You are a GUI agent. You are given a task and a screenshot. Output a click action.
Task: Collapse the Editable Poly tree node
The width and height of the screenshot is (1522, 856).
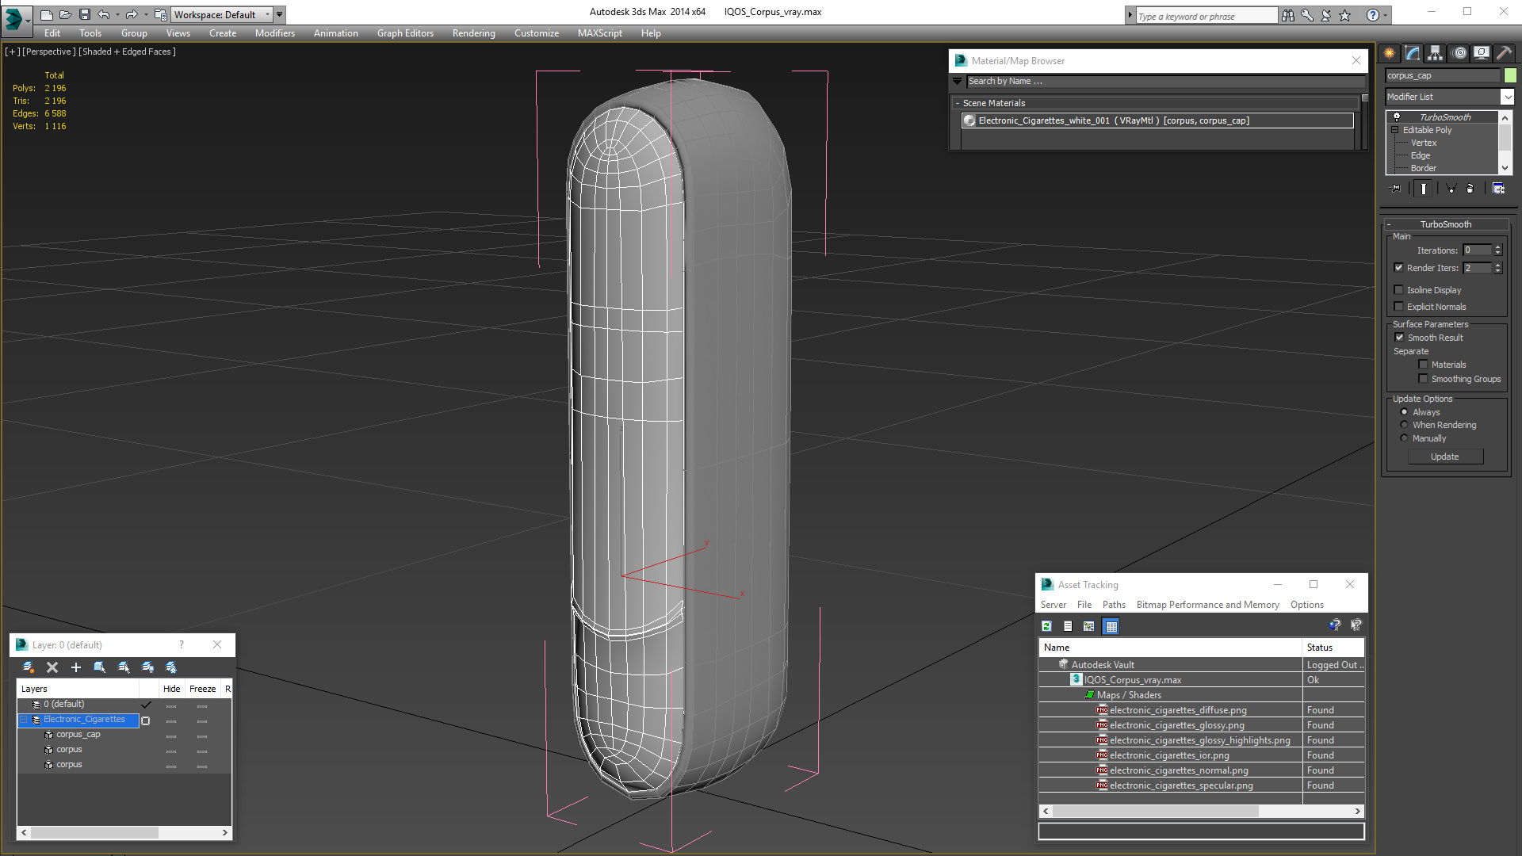[1394, 130]
